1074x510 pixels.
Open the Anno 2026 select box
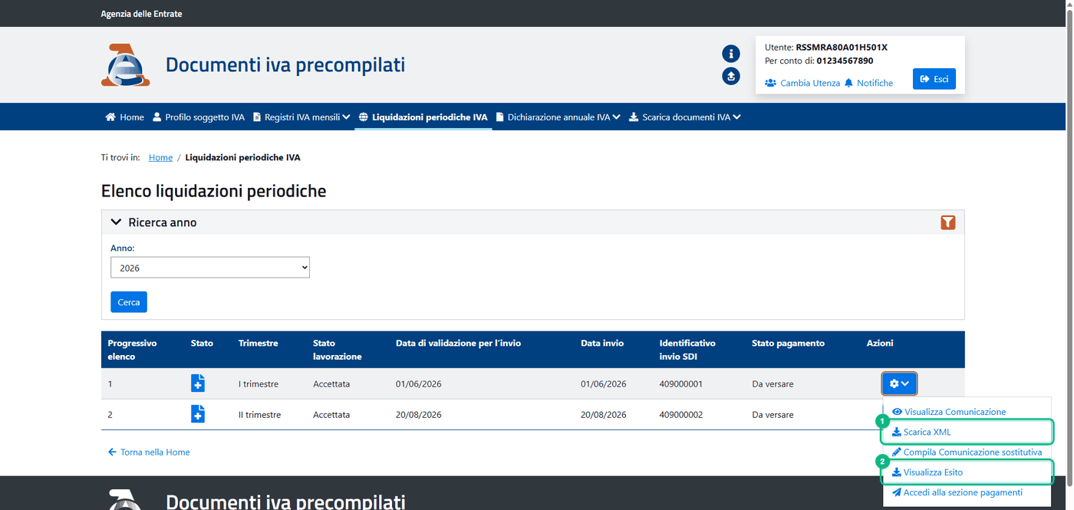click(210, 268)
